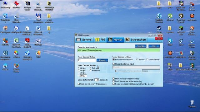Click the movies folder path field

[x=119, y=50]
